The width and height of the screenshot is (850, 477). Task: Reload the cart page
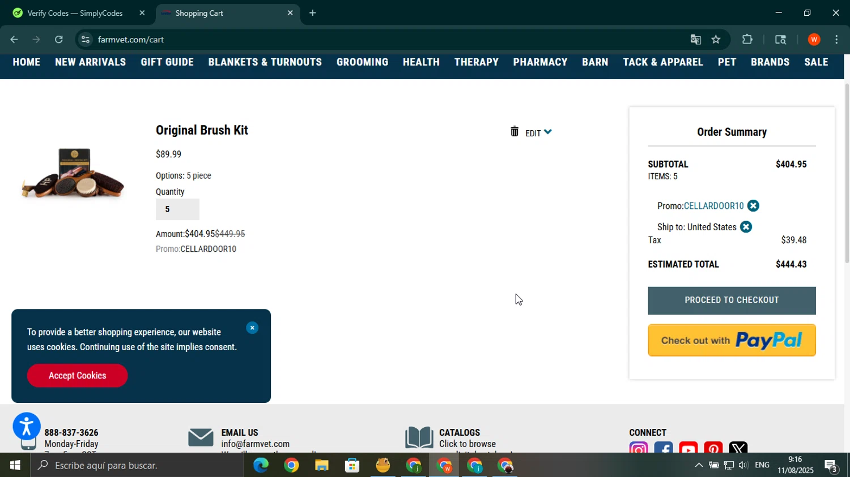coord(59,40)
